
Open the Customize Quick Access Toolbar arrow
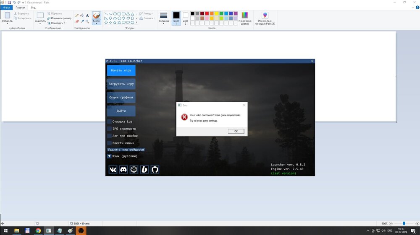[x=23, y=3]
